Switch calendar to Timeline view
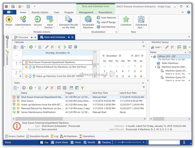 [x=104, y=142]
